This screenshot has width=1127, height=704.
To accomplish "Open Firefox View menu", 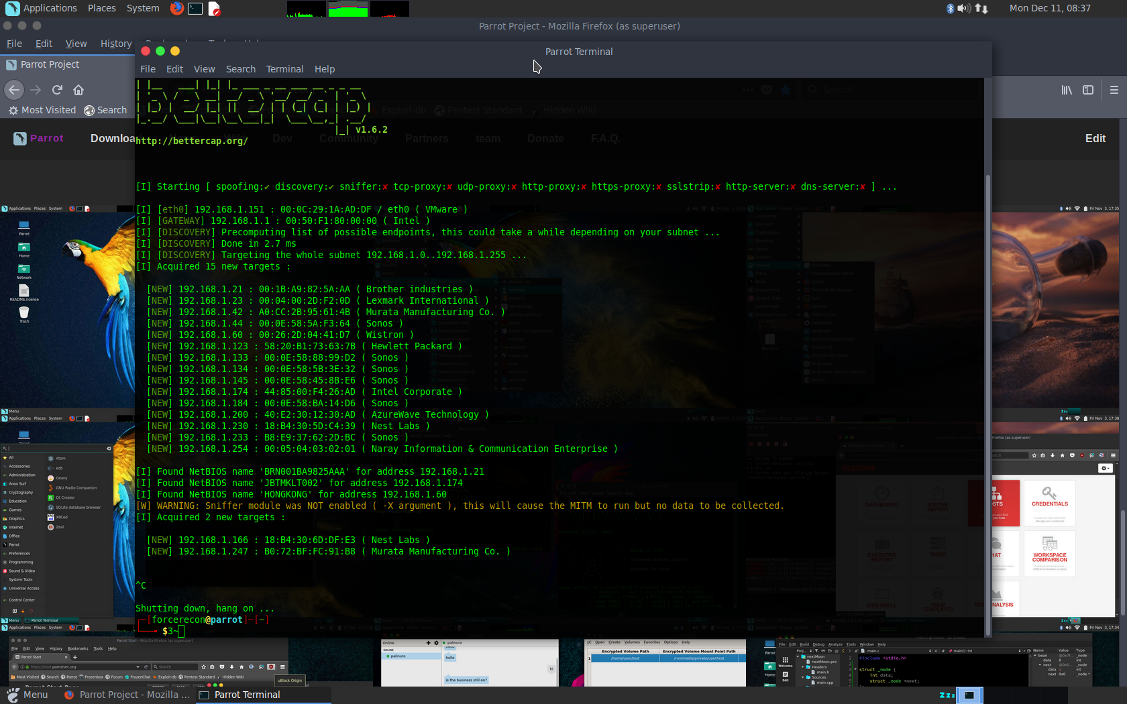I will point(76,44).
